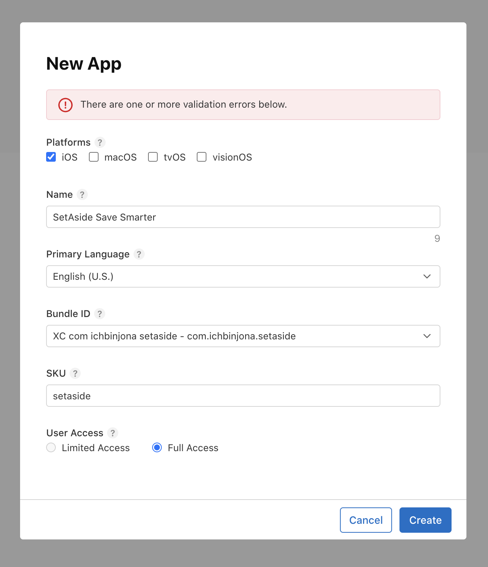488x567 pixels.
Task: Click User Access question mark icon
Action: tap(112, 433)
